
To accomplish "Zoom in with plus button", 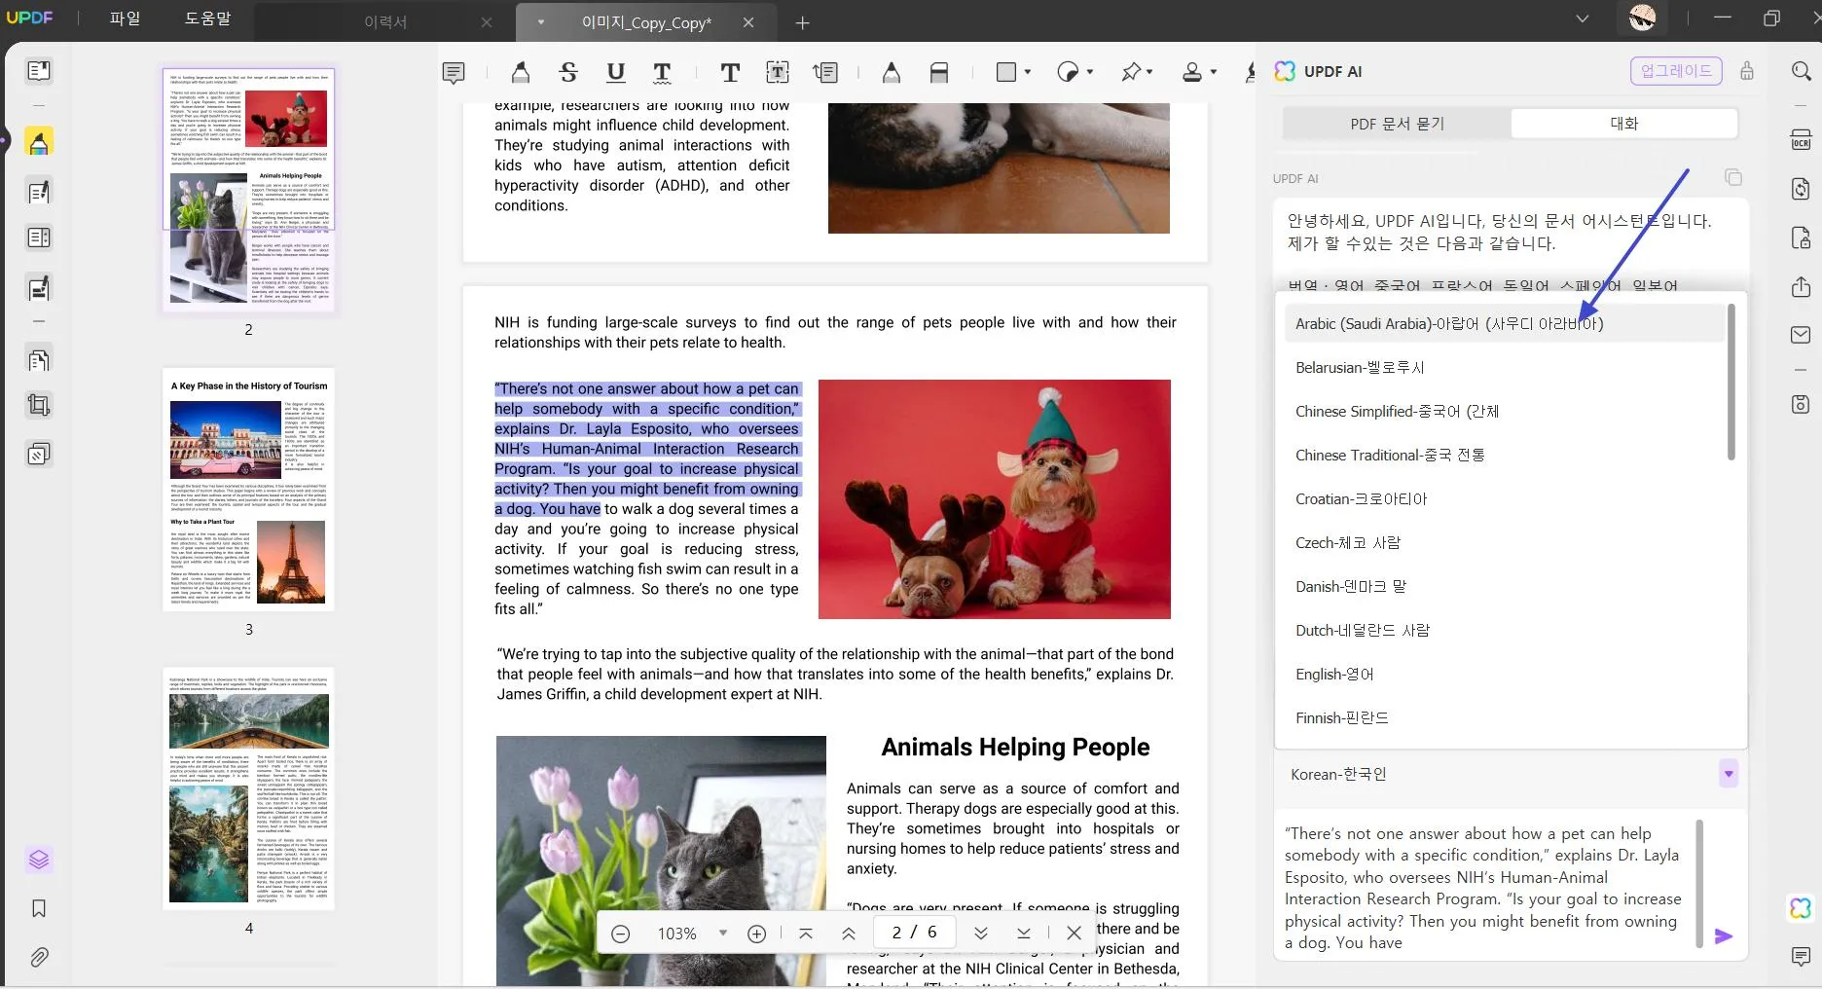I will (x=756, y=934).
